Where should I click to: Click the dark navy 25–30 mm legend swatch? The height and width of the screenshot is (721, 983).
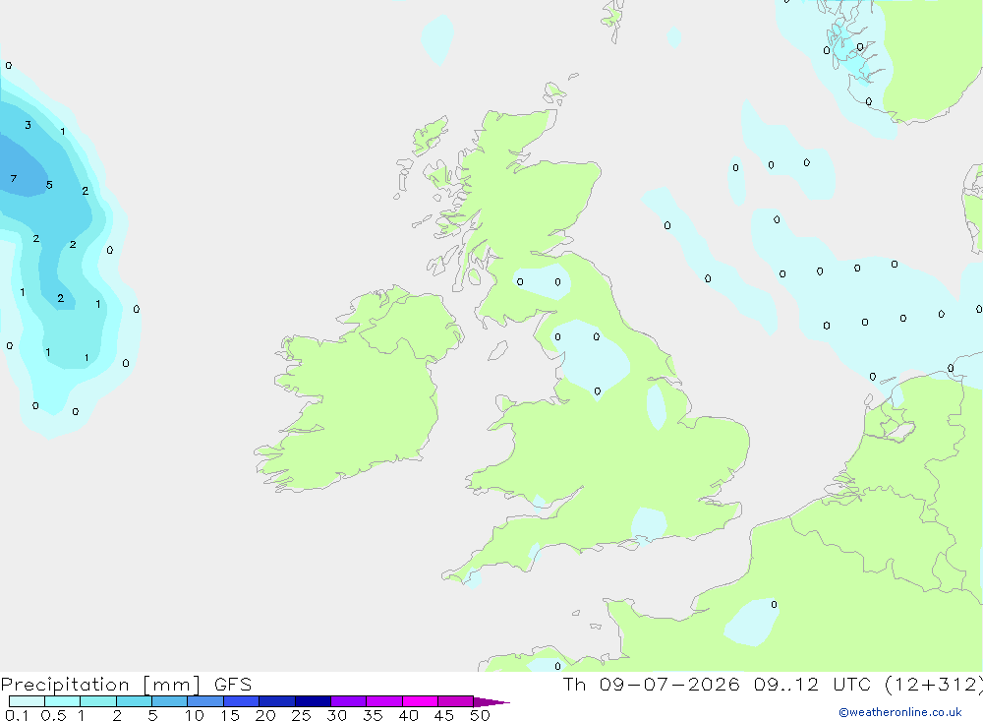click(313, 701)
